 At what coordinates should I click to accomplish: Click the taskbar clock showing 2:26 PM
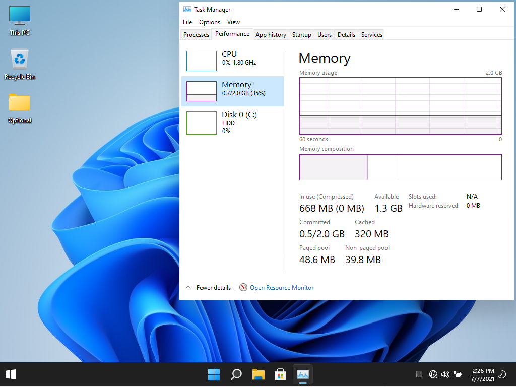(482, 374)
